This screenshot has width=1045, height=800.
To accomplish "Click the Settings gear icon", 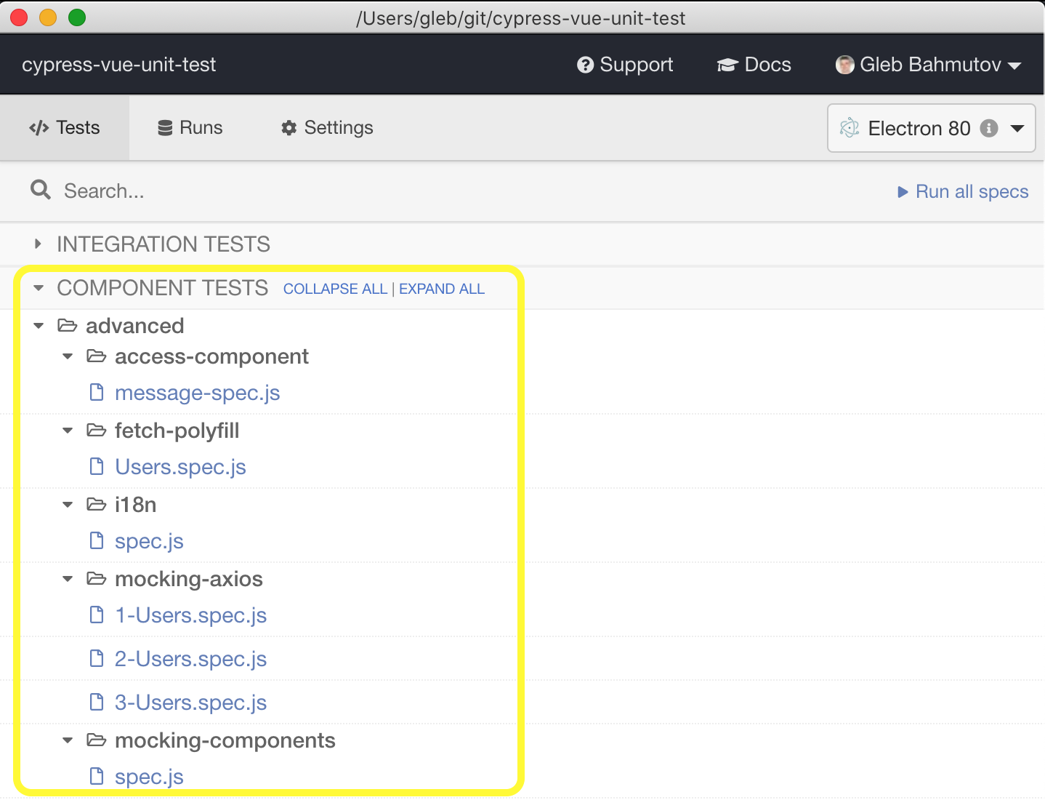I will click(x=289, y=128).
